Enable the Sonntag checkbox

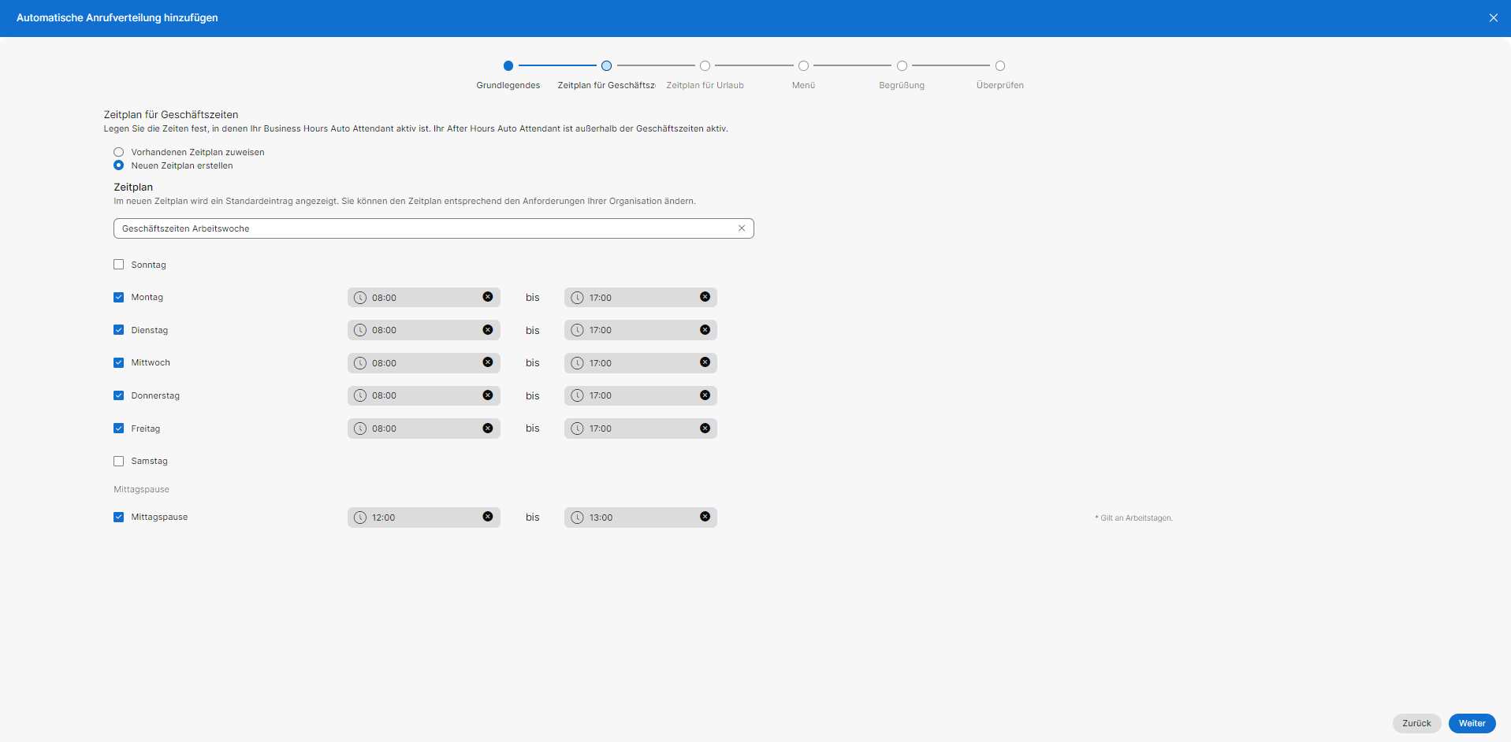[x=119, y=265]
